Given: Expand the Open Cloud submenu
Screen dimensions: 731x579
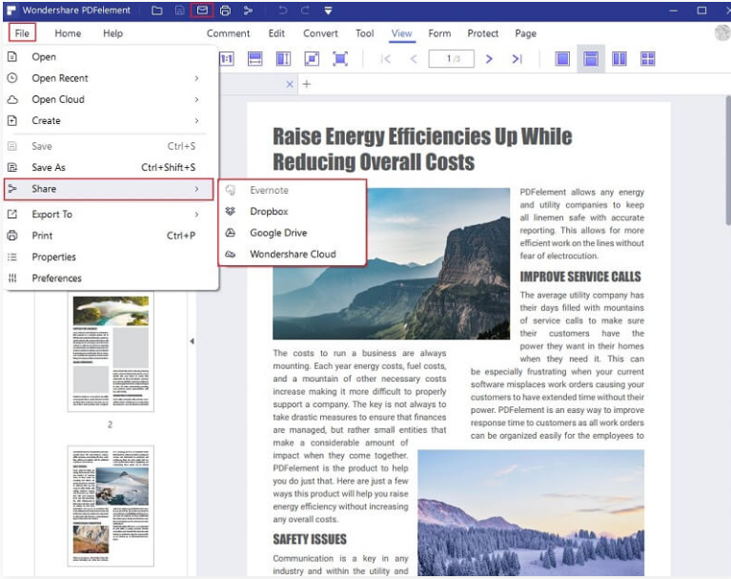Looking at the screenshot, I should click(110, 99).
